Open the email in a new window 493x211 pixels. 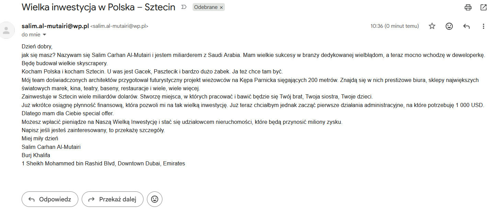coord(483,7)
